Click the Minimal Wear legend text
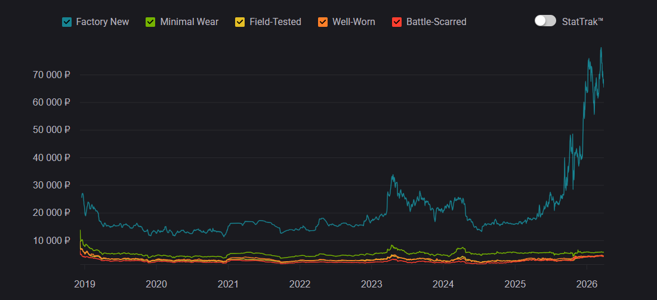 click(x=189, y=22)
